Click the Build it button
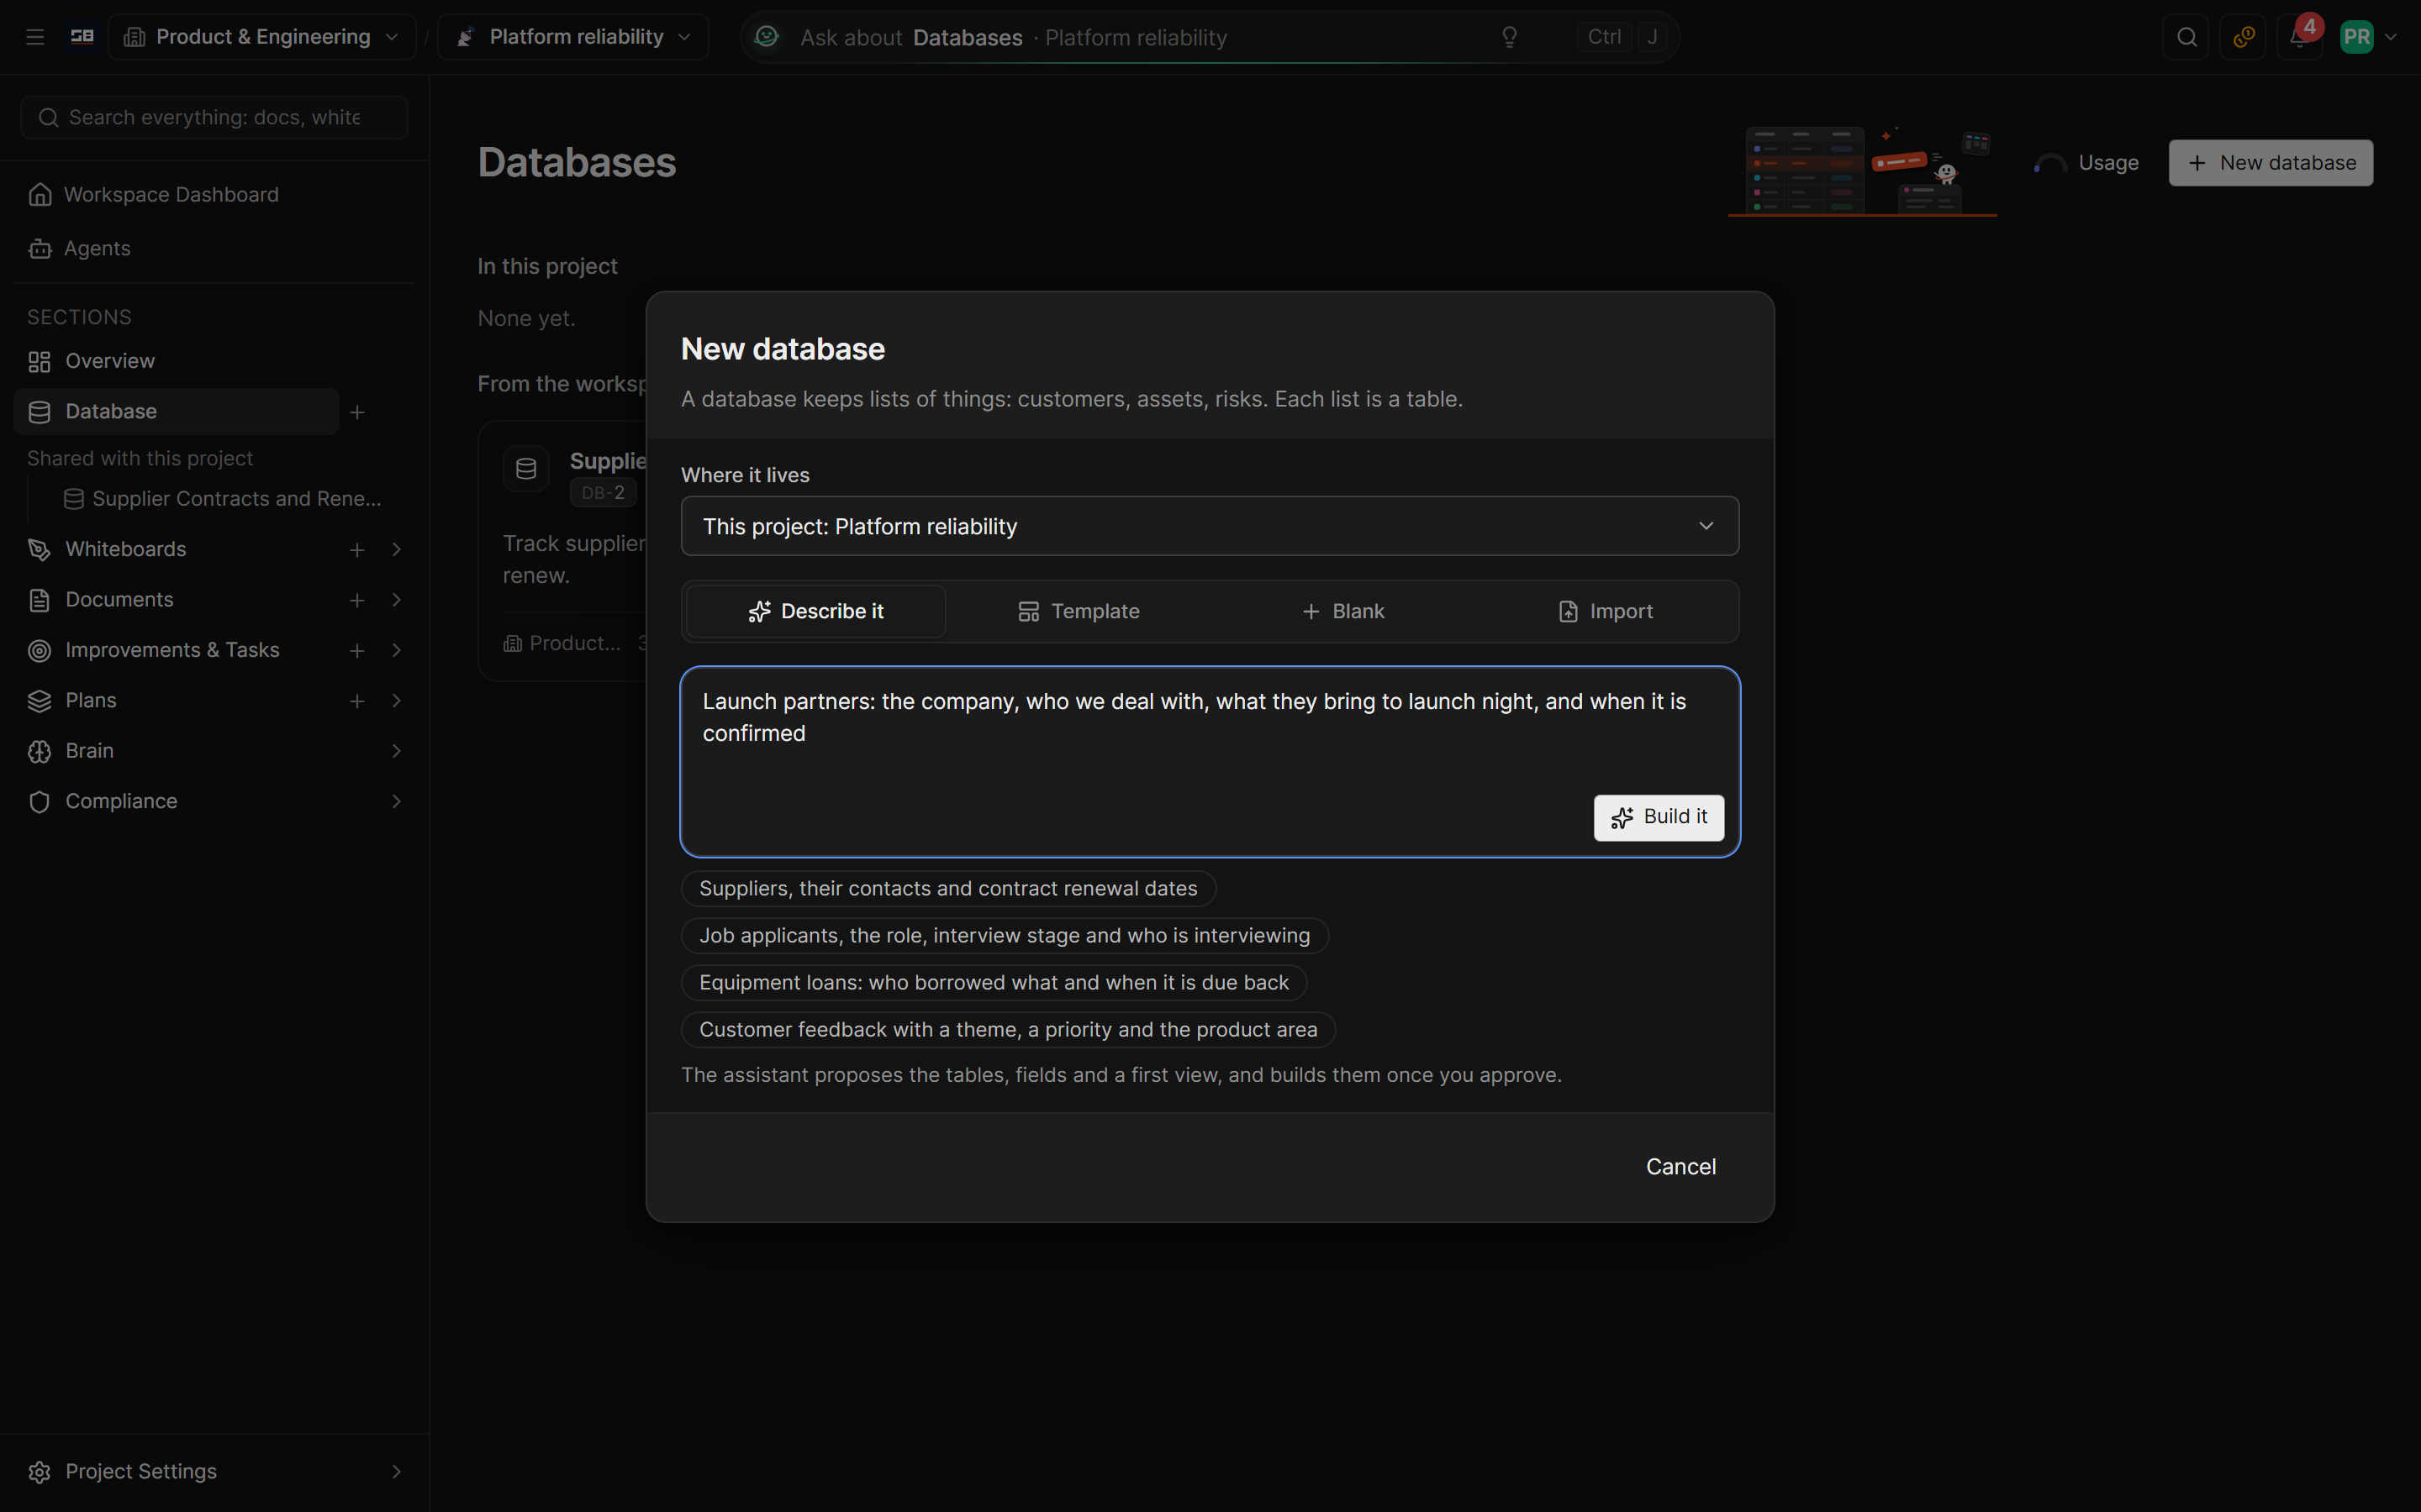2421x1512 pixels. (1659, 817)
